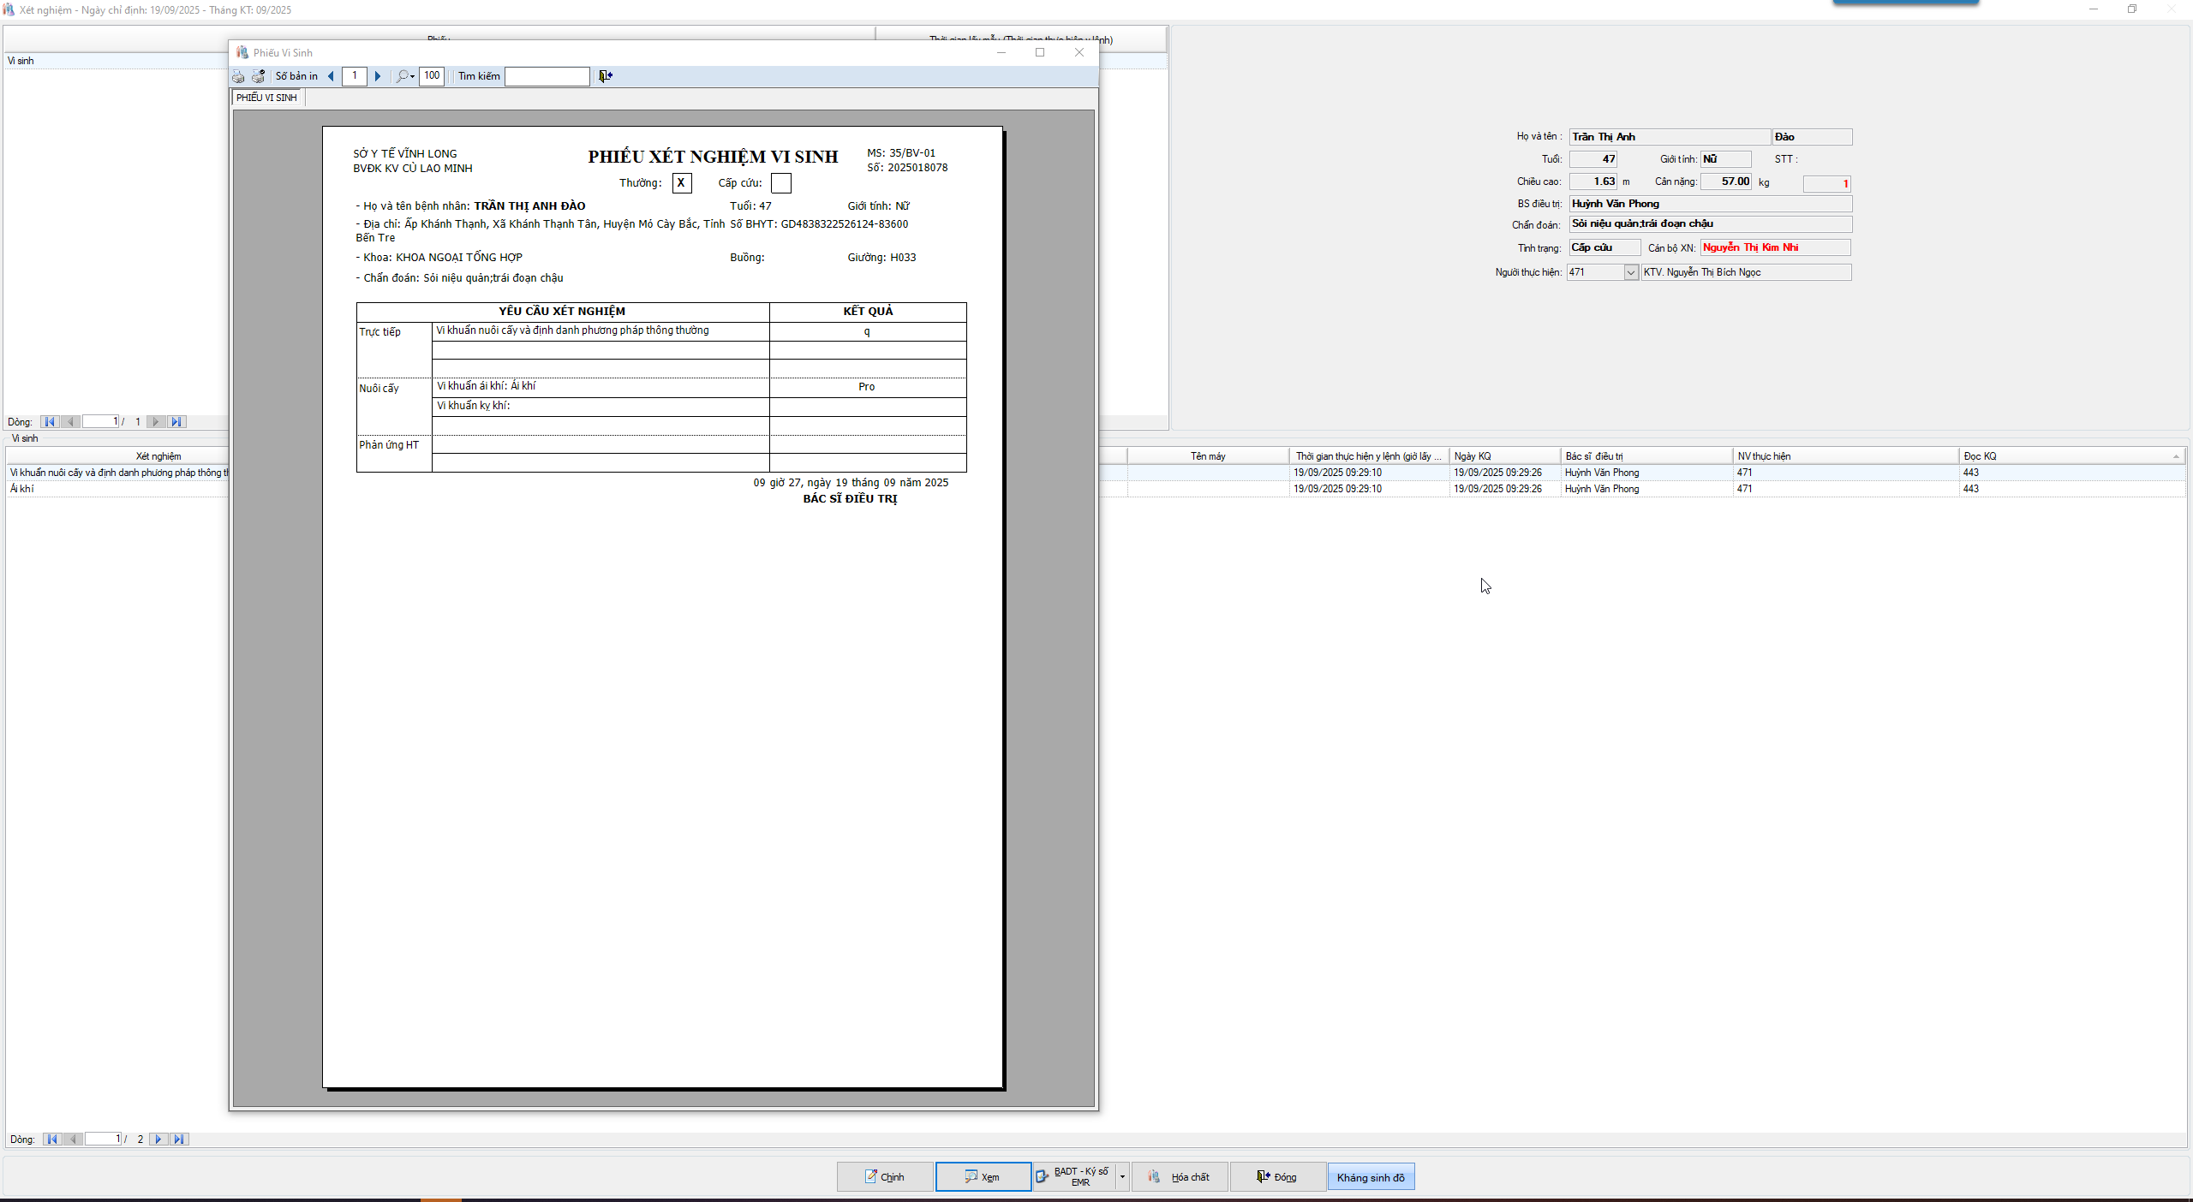Click the zoom percentage field showing 100

[432, 76]
